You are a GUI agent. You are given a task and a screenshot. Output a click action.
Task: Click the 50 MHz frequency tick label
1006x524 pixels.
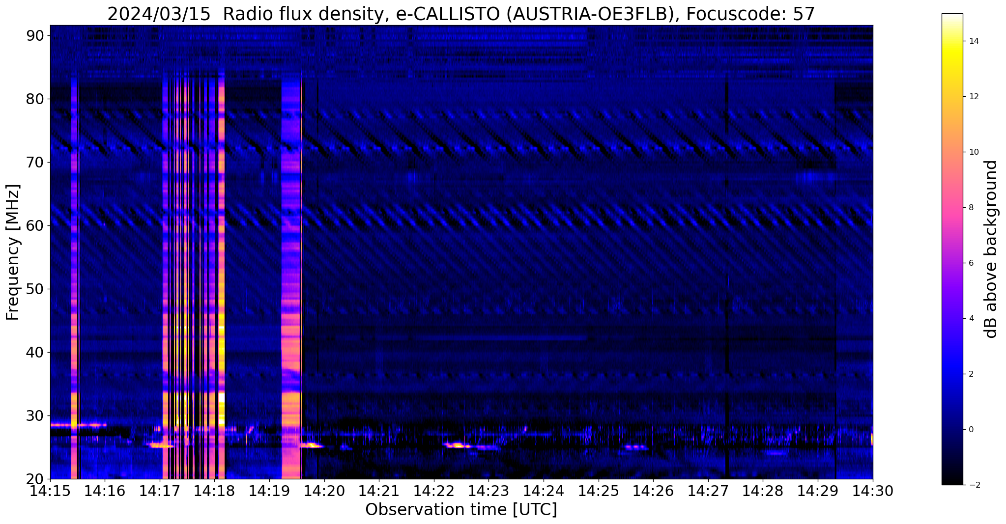(35, 289)
